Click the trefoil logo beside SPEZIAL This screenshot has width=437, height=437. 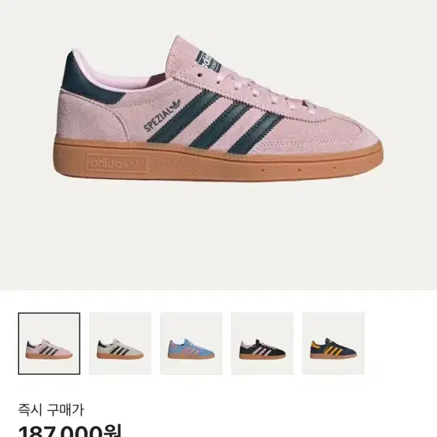coord(175,105)
